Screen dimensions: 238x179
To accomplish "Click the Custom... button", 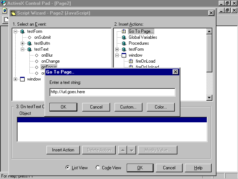I will [x=128, y=107].
